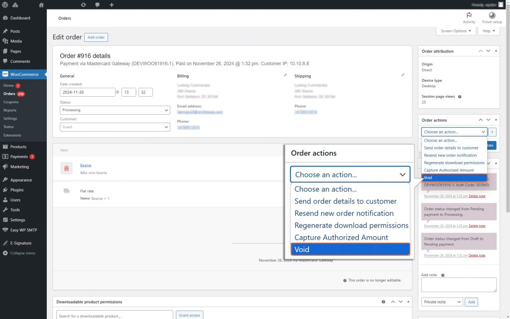Open Reports submenu item
The image size is (510, 319).
(10, 110)
